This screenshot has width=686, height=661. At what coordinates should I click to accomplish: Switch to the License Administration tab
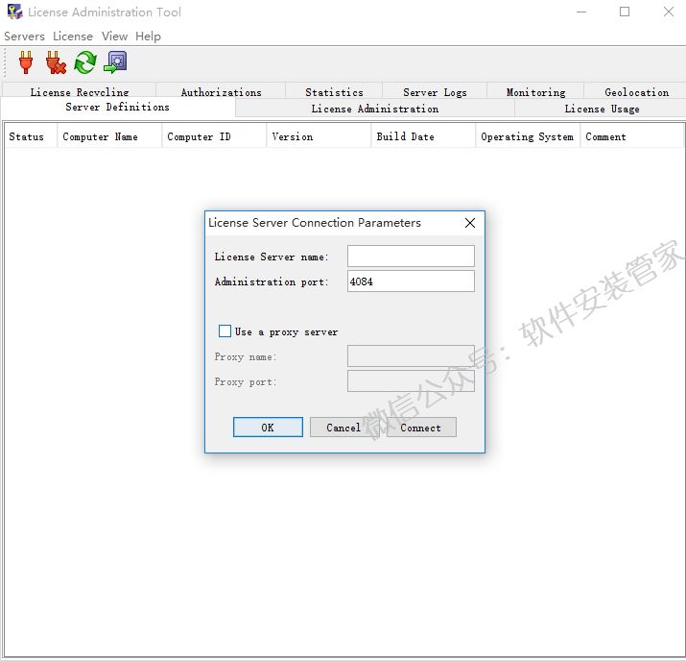[x=374, y=109]
